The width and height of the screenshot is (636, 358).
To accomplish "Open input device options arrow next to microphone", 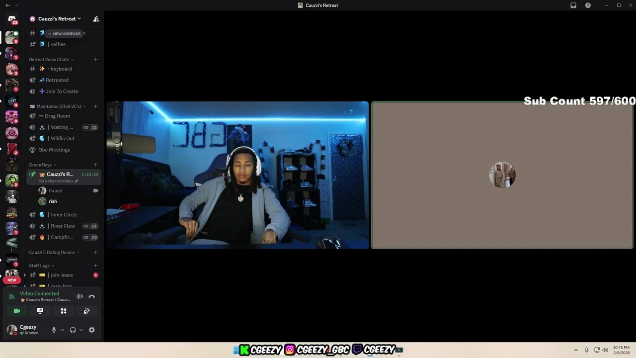I will click(62, 330).
